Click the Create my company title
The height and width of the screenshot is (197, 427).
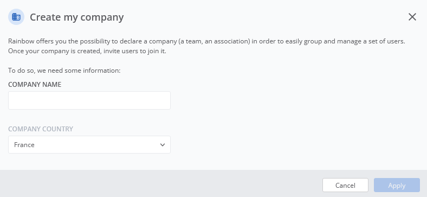(x=77, y=17)
